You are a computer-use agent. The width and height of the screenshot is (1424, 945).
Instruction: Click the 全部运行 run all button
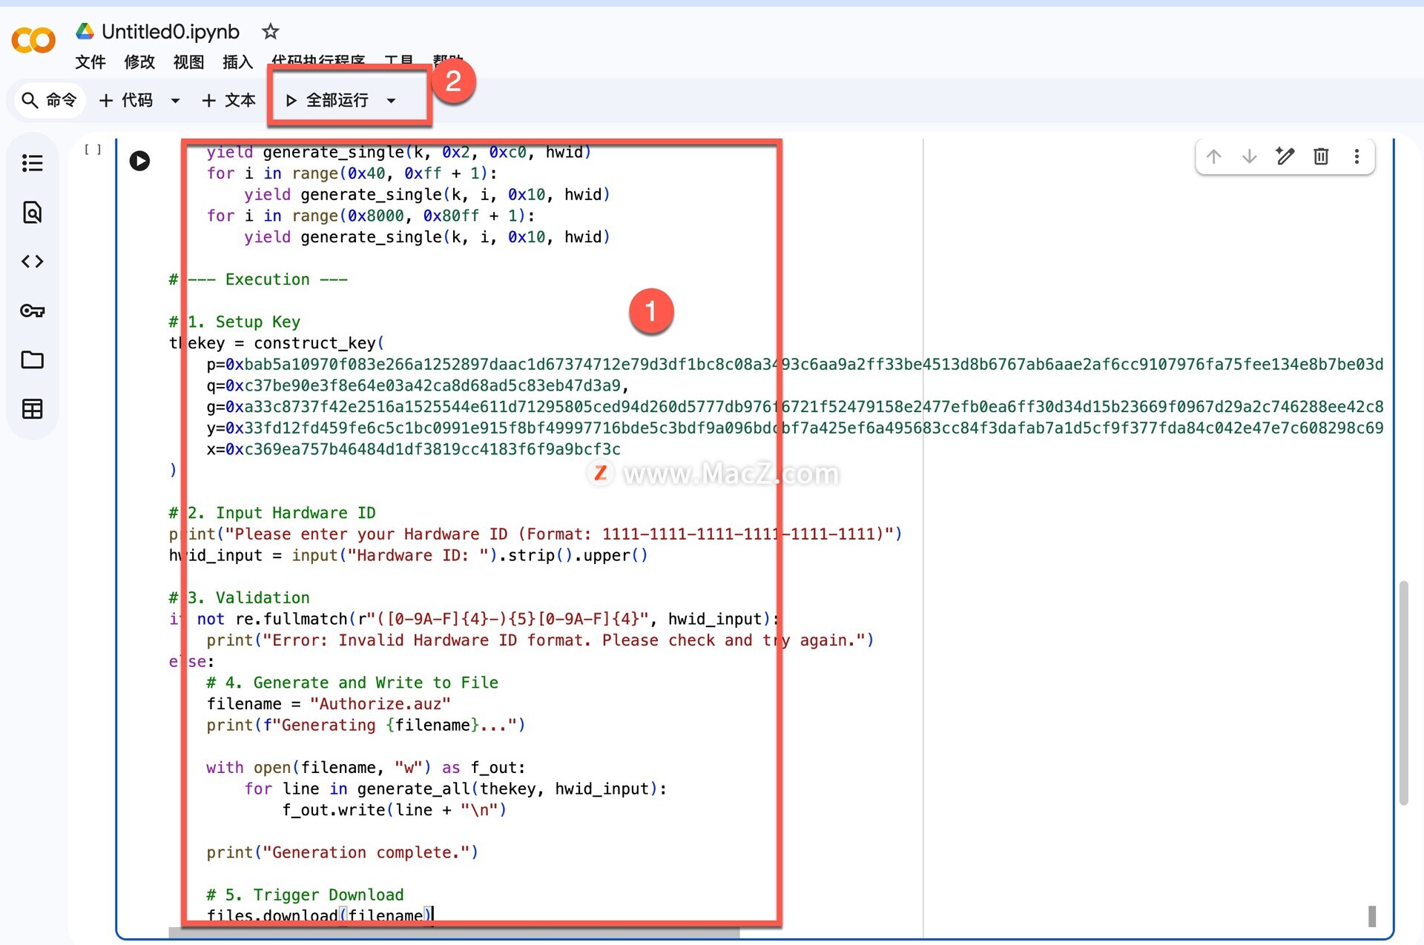click(x=327, y=101)
